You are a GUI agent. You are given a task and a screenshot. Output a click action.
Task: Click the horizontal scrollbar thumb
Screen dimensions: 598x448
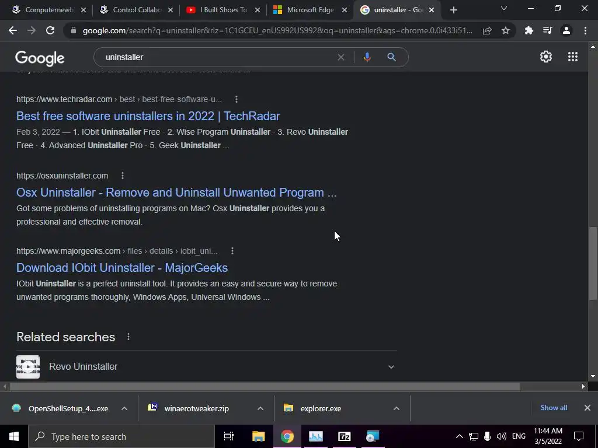pyautogui.click(x=265, y=387)
